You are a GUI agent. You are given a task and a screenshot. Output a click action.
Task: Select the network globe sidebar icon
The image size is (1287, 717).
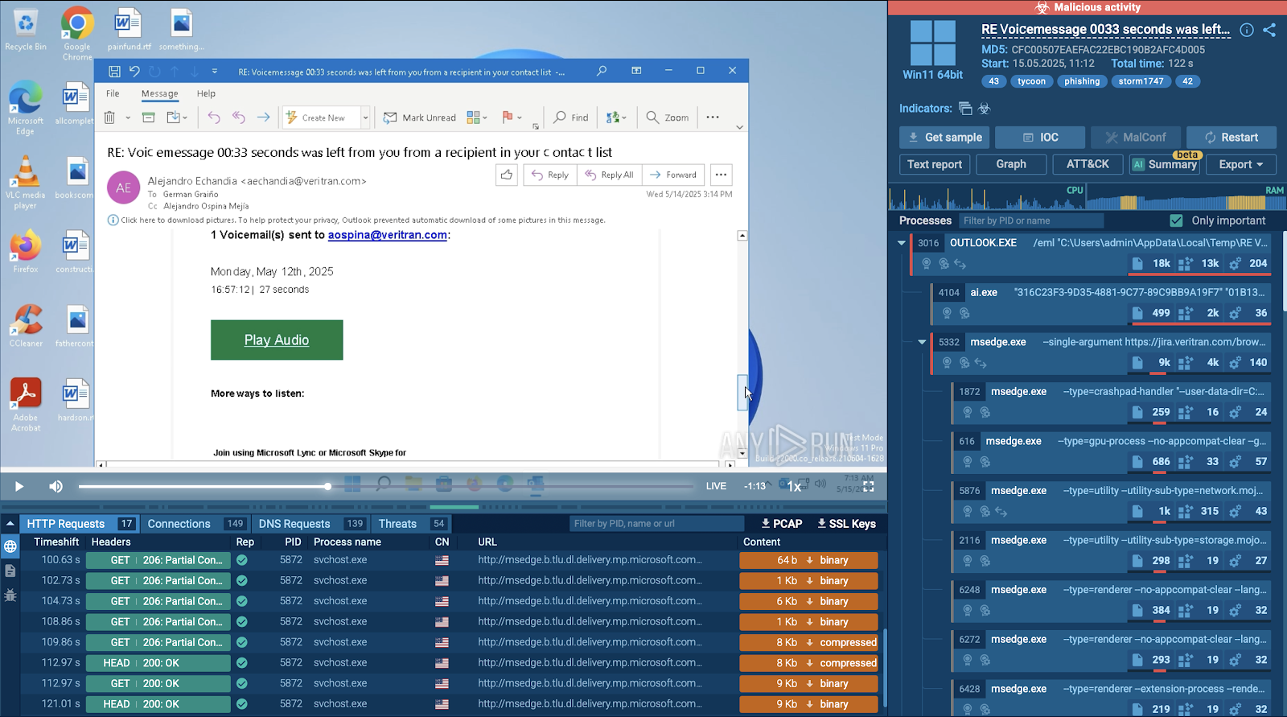(x=10, y=546)
